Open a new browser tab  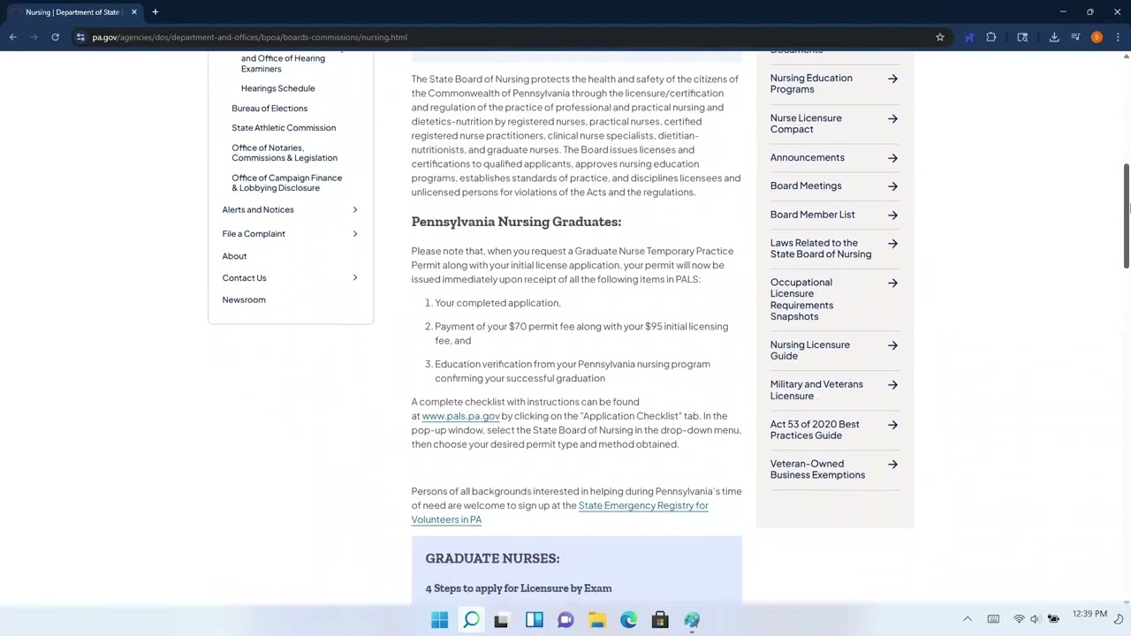coord(155,11)
